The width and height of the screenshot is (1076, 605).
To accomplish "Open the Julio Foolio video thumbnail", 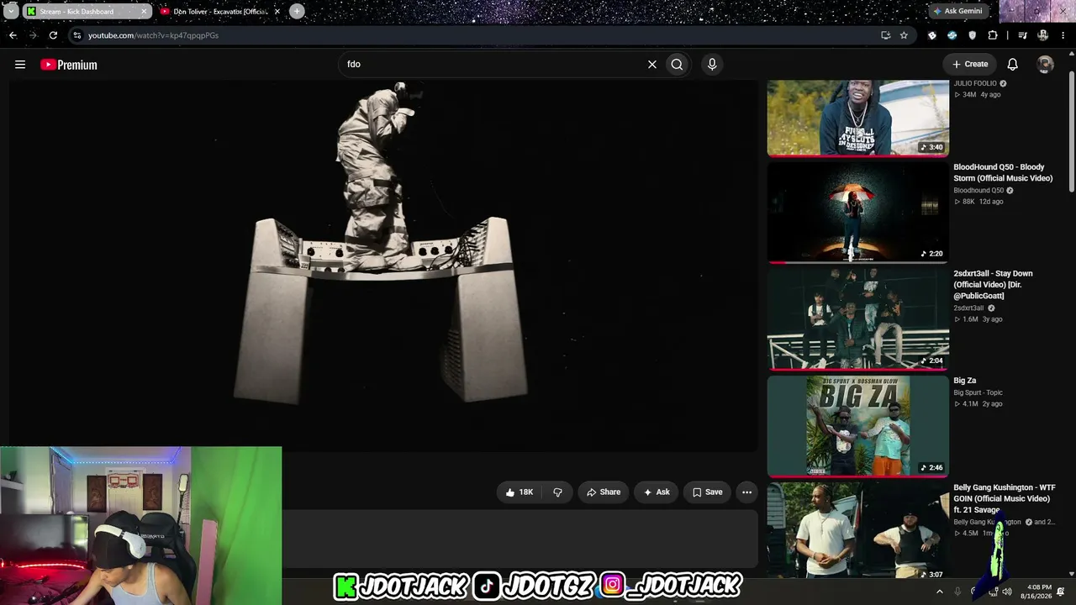I will pos(857,118).
